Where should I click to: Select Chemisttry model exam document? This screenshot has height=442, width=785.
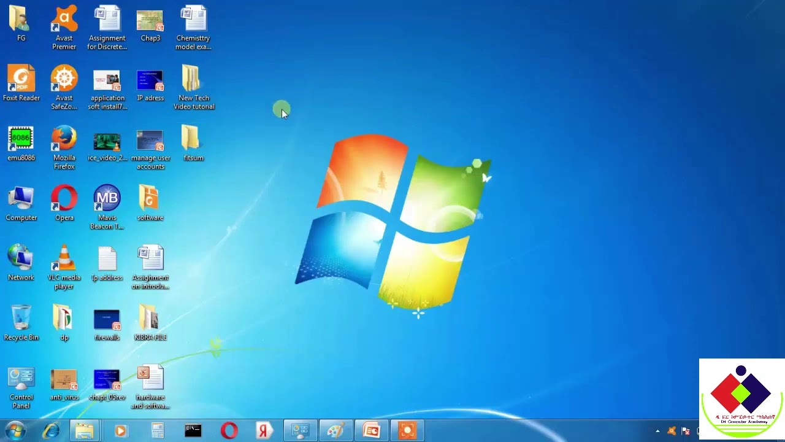[193, 28]
